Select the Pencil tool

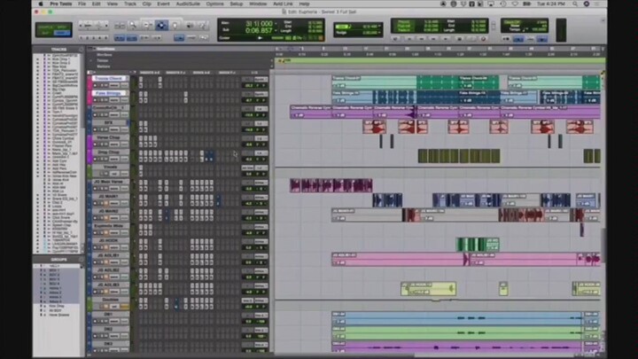click(203, 25)
